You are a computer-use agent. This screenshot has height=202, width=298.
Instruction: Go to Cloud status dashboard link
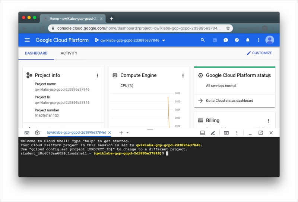click(229, 101)
